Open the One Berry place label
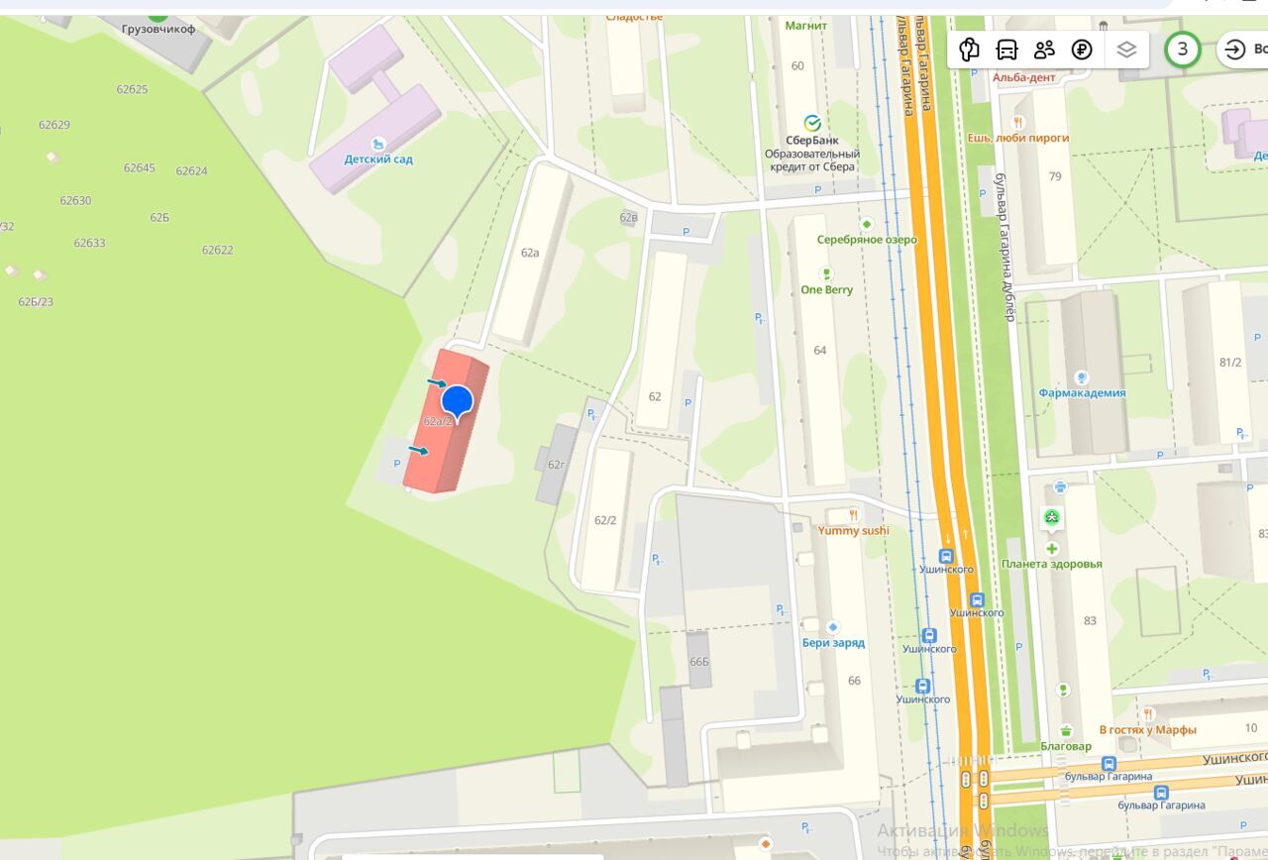Viewport: 1268px width, 860px height. point(826,289)
